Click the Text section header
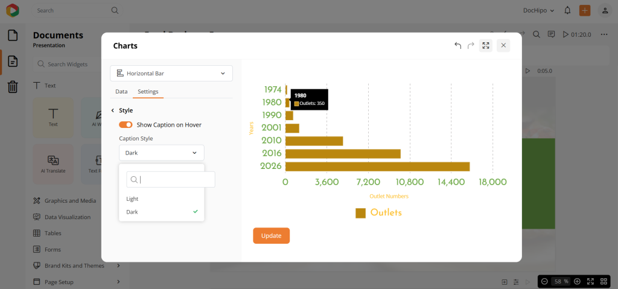618x289 pixels. coord(45,86)
